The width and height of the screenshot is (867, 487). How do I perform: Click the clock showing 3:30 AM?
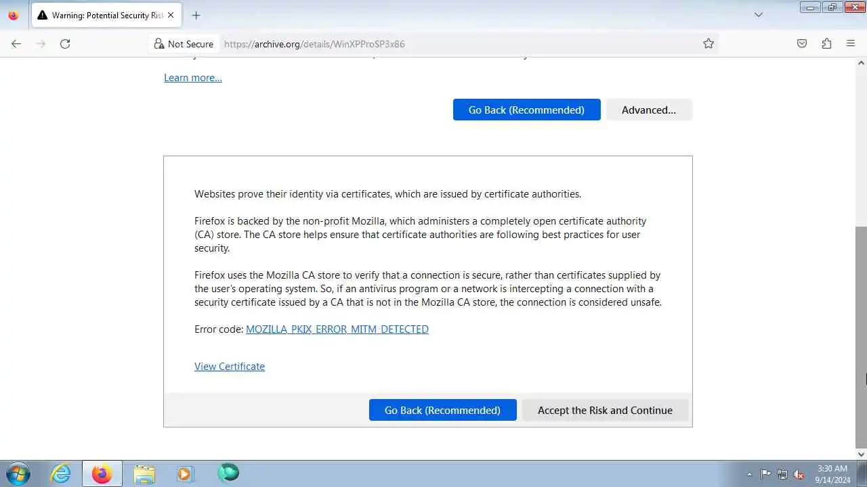tap(832, 473)
